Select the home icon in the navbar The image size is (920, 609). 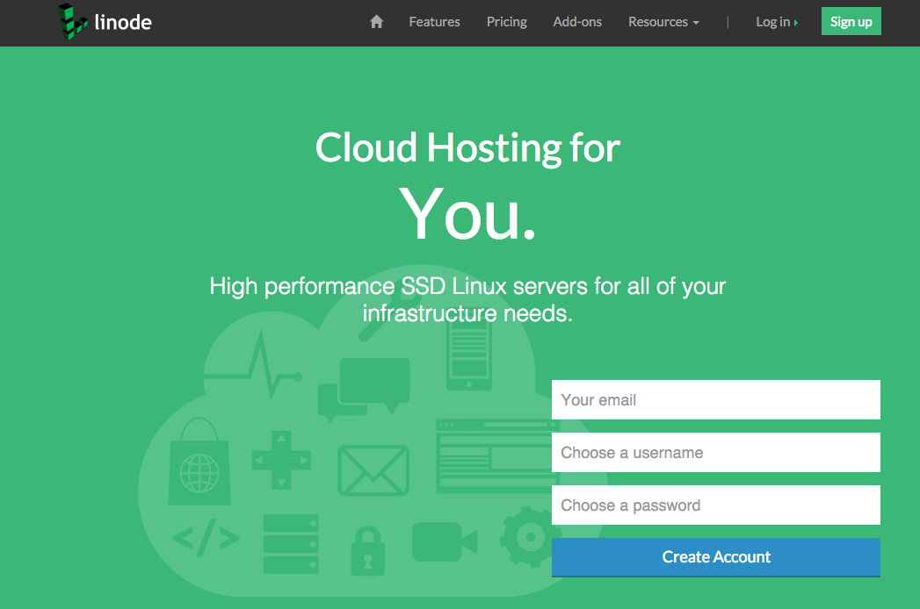[x=376, y=21]
